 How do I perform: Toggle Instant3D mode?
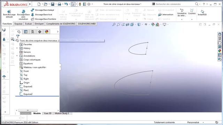202,13
